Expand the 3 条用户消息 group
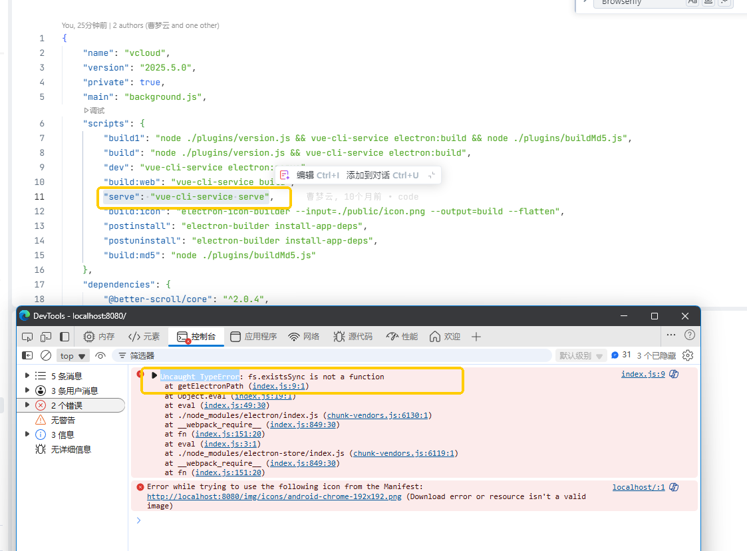The width and height of the screenshot is (747, 551). pyautogui.click(x=27, y=391)
